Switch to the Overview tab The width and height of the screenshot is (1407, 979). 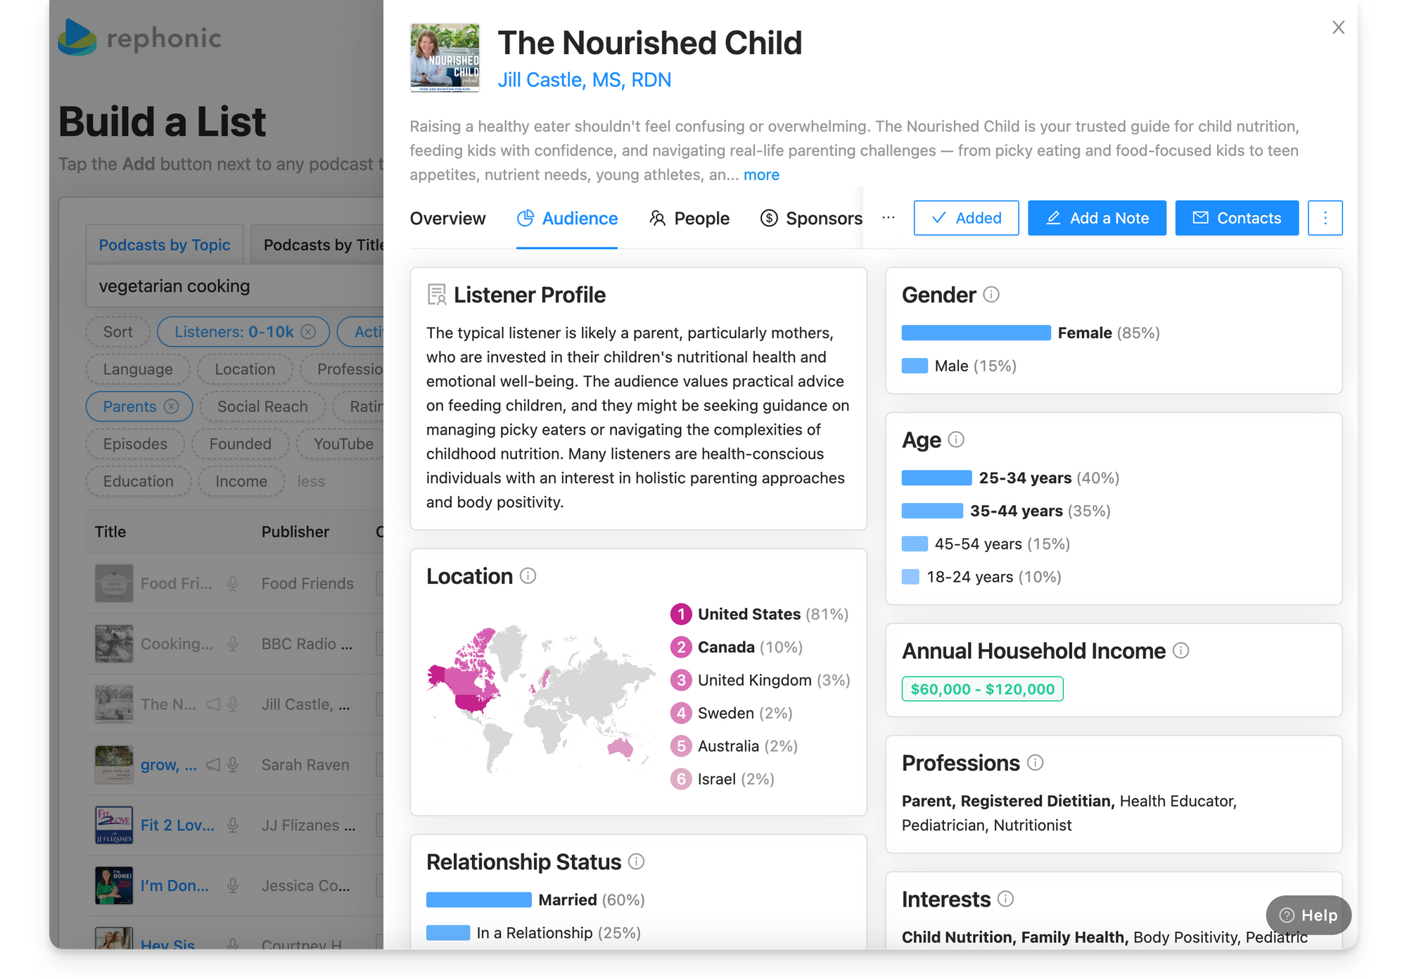coord(448,218)
